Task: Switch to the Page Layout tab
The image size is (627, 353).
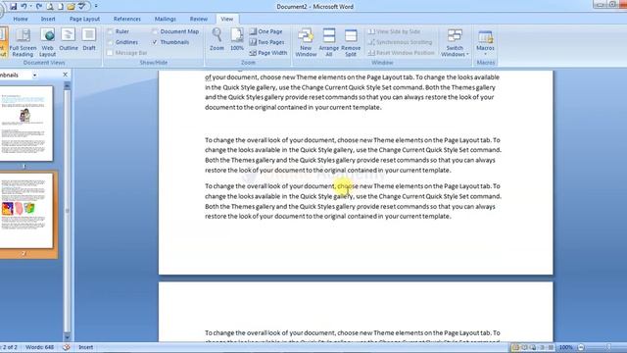Action: click(x=84, y=19)
